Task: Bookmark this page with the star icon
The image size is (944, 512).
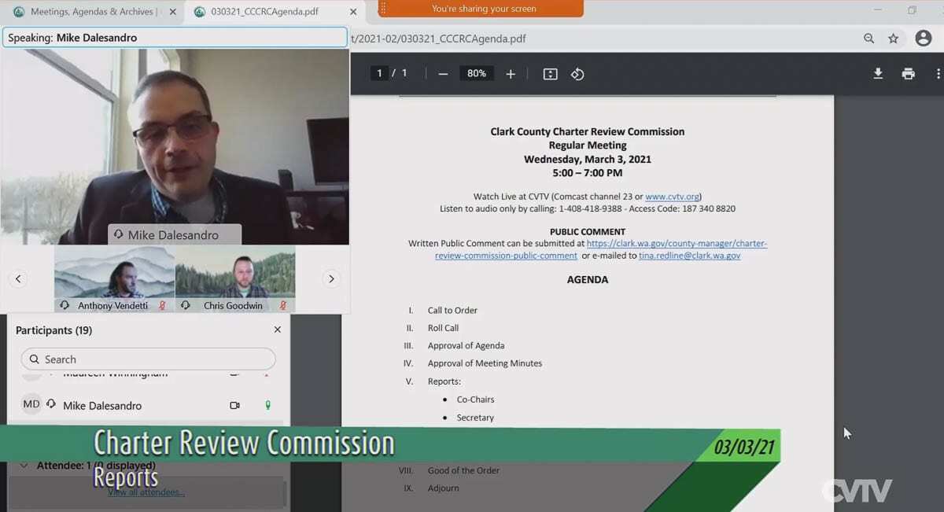Action: pos(894,39)
